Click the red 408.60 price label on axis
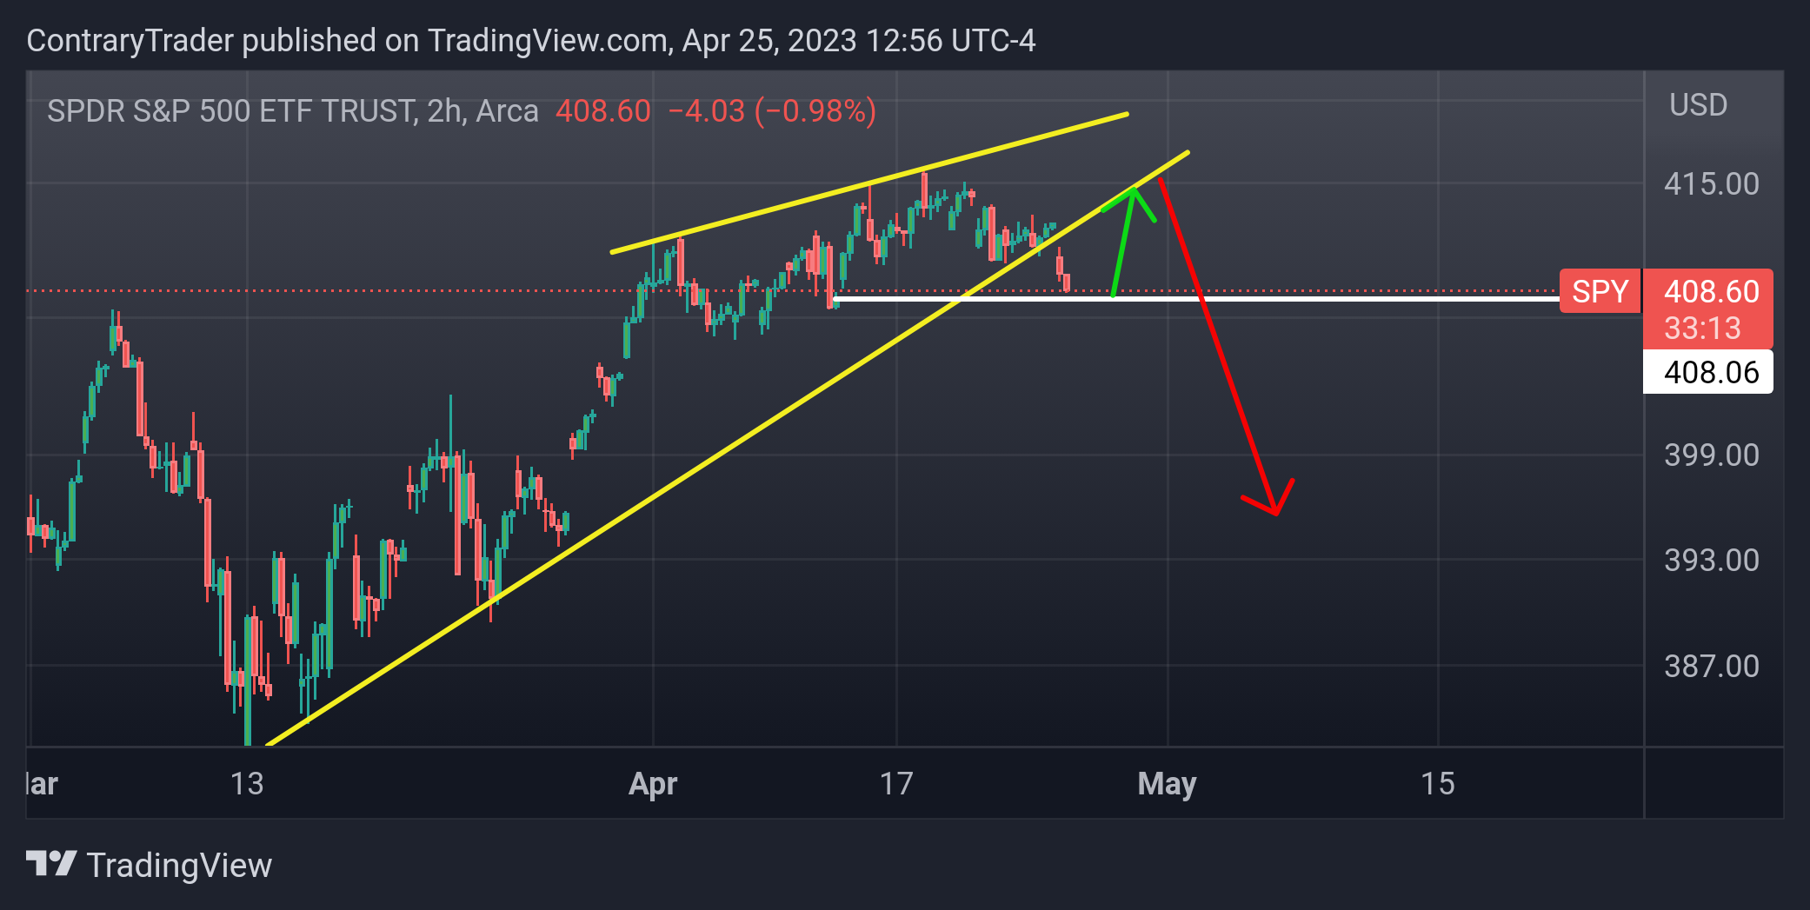This screenshot has height=910, width=1810. tap(1711, 291)
